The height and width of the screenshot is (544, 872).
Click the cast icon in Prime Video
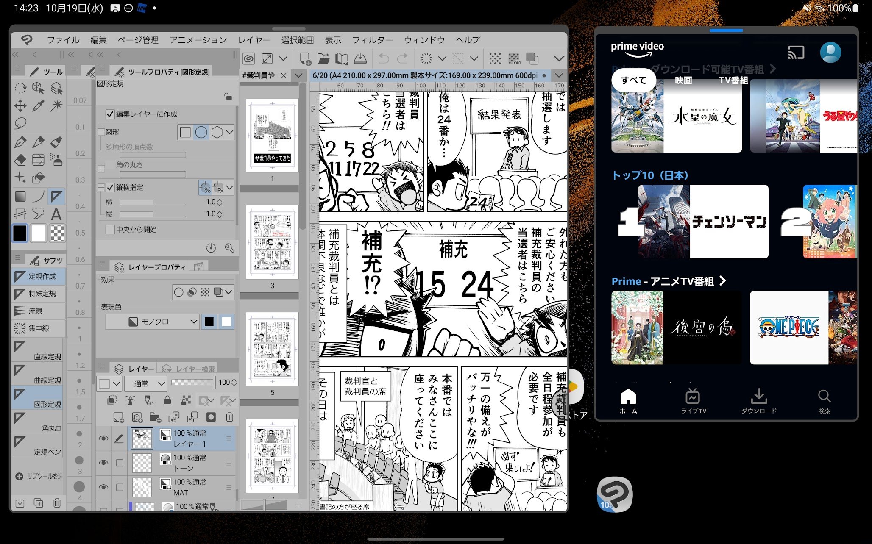click(796, 53)
